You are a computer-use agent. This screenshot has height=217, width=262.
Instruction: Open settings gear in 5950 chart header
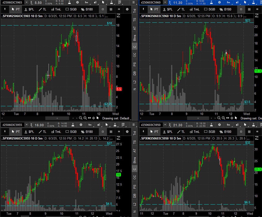(220, 125)
